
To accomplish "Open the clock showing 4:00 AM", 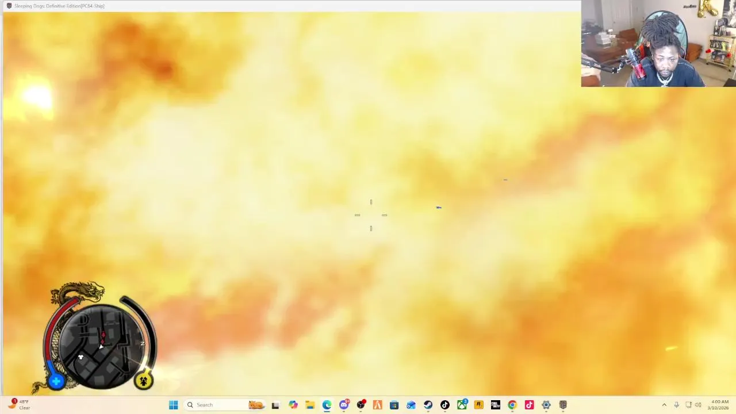I will [719, 405].
